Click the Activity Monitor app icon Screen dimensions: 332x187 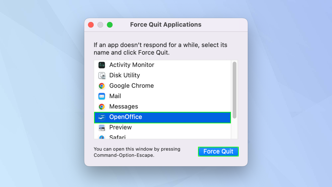coord(102,65)
